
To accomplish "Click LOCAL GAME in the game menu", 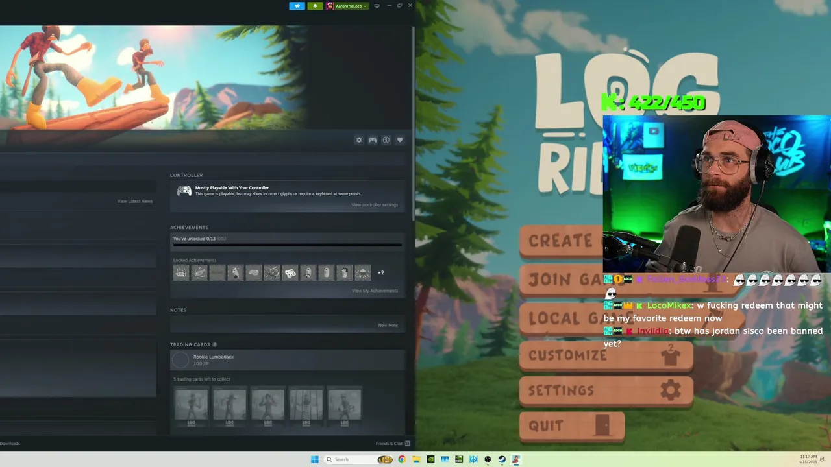I will click(x=562, y=318).
